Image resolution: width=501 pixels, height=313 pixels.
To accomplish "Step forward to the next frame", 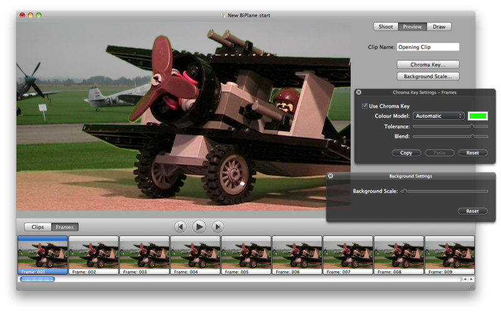I will pos(217,227).
